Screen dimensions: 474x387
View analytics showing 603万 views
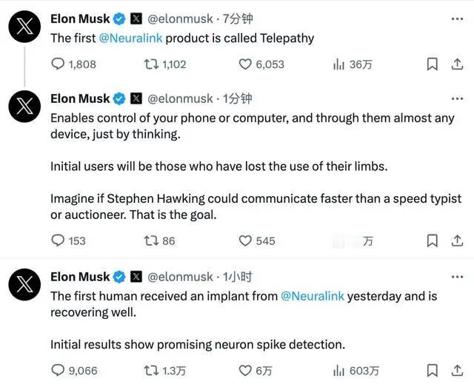pyautogui.click(x=339, y=370)
